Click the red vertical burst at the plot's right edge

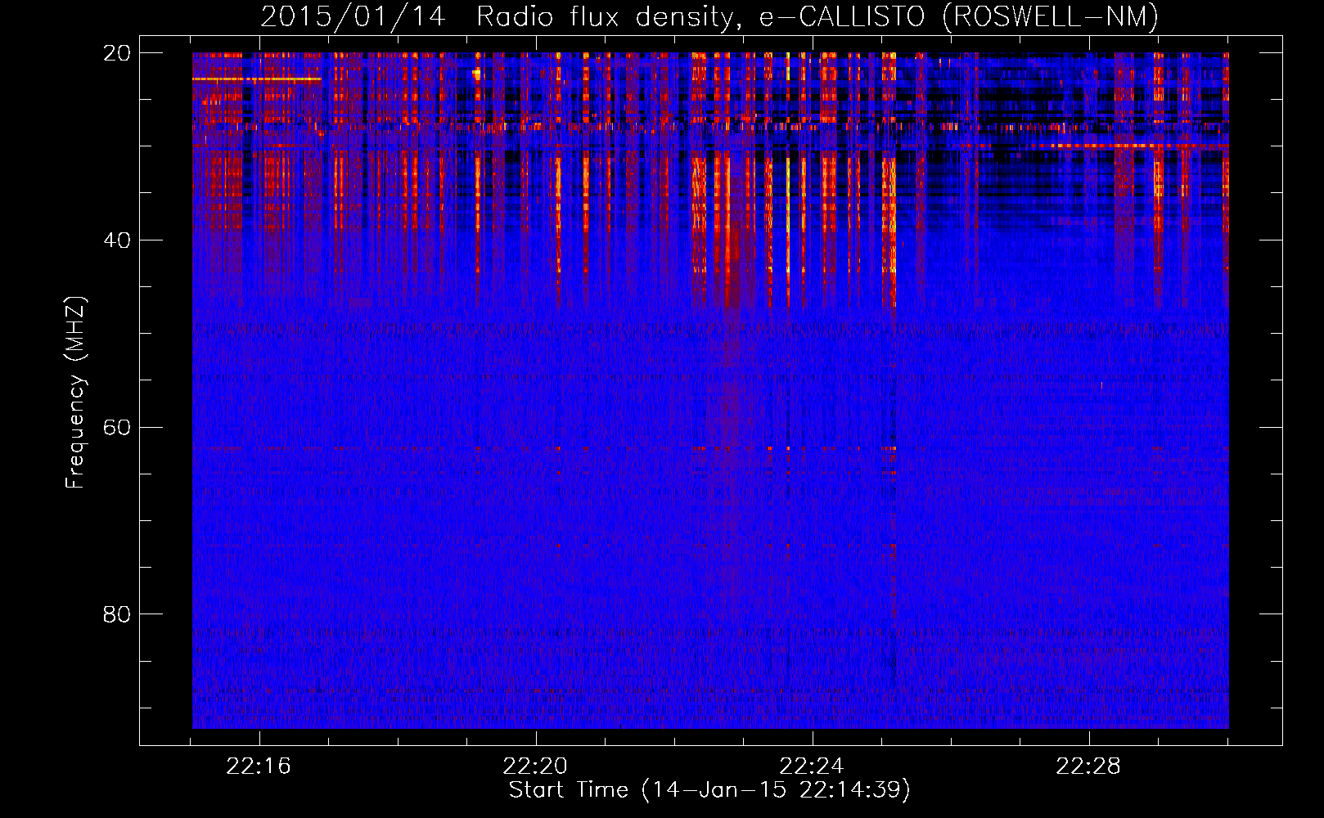[1225, 164]
